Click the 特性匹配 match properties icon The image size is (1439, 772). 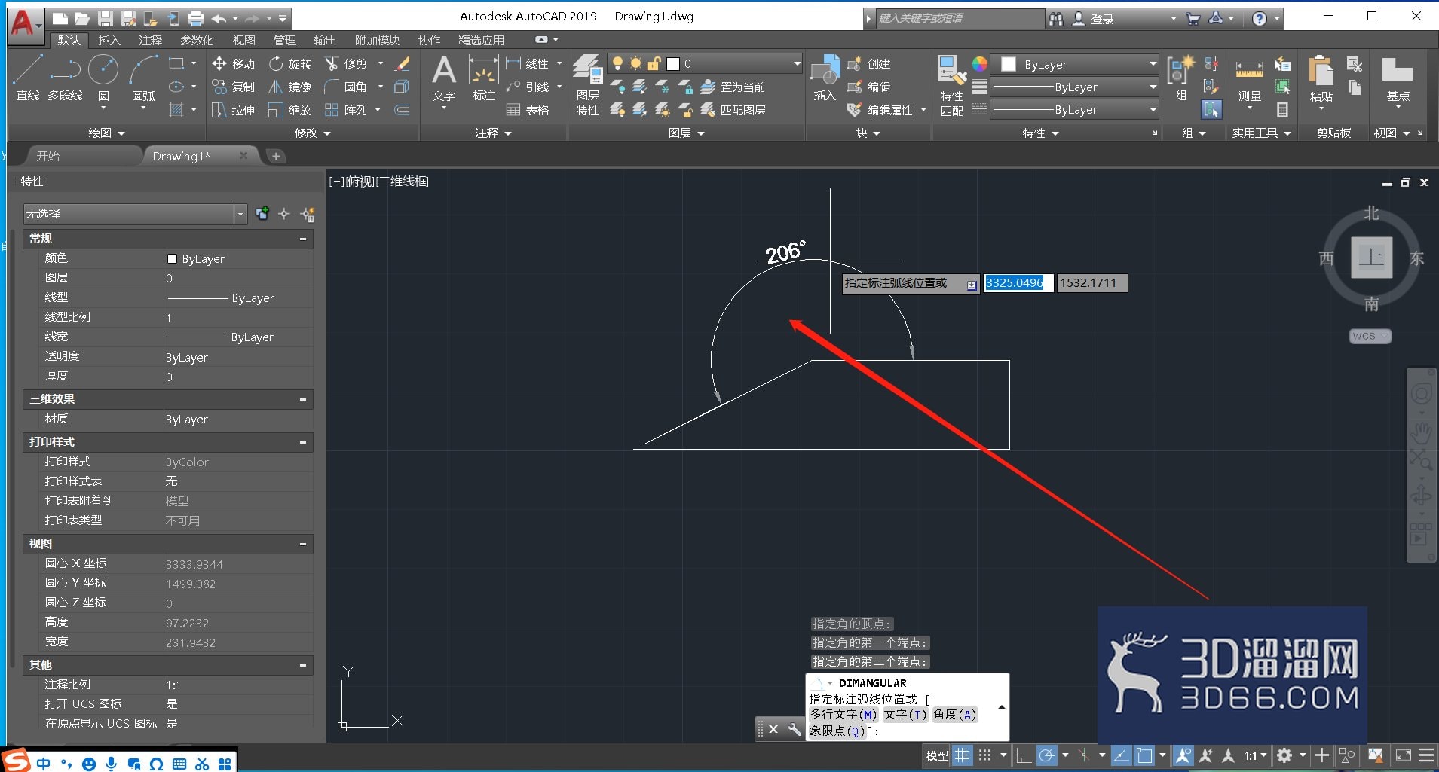(952, 85)
